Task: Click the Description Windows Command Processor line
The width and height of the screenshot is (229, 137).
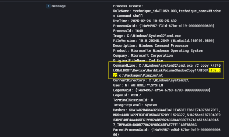Action: click(151, 46)
